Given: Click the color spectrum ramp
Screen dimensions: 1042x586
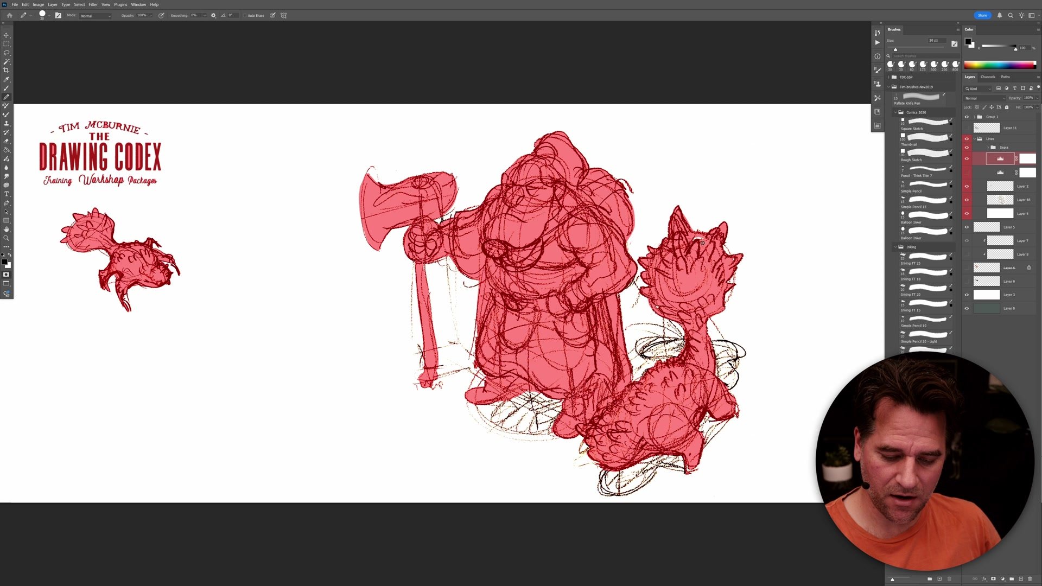Looking at the screenshot, I should pos(1000,65).
